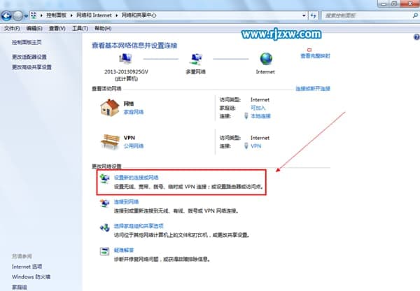Expand the breadcrumb arrow after 控制面板
The image size is (420, 291).
(71, 15)
